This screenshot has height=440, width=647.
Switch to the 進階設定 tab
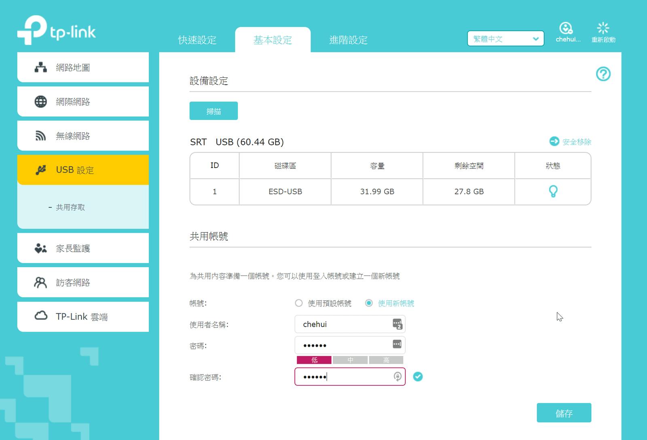(348, 40)
